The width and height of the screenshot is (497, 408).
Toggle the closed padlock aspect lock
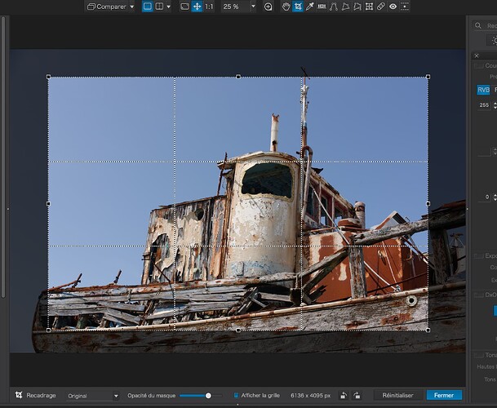pyautogui.click(x=344, y=395)
